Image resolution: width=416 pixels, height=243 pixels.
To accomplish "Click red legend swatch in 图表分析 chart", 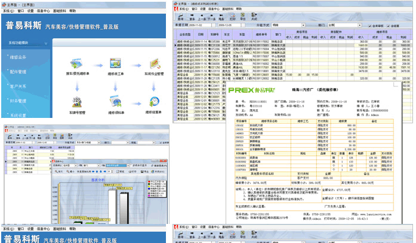I will point(149,182).
